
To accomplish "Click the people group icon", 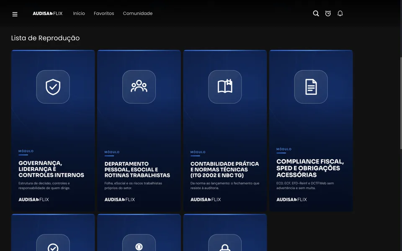I will click(x=139, y=87).
